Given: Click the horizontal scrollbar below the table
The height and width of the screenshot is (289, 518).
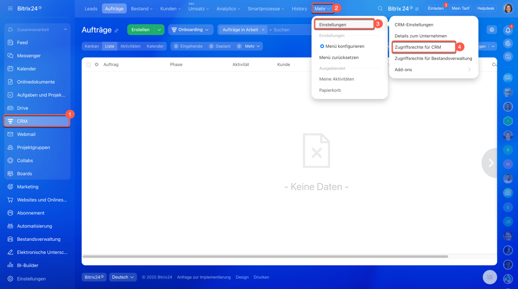Looking at the screenshot, I should [265, 257].
